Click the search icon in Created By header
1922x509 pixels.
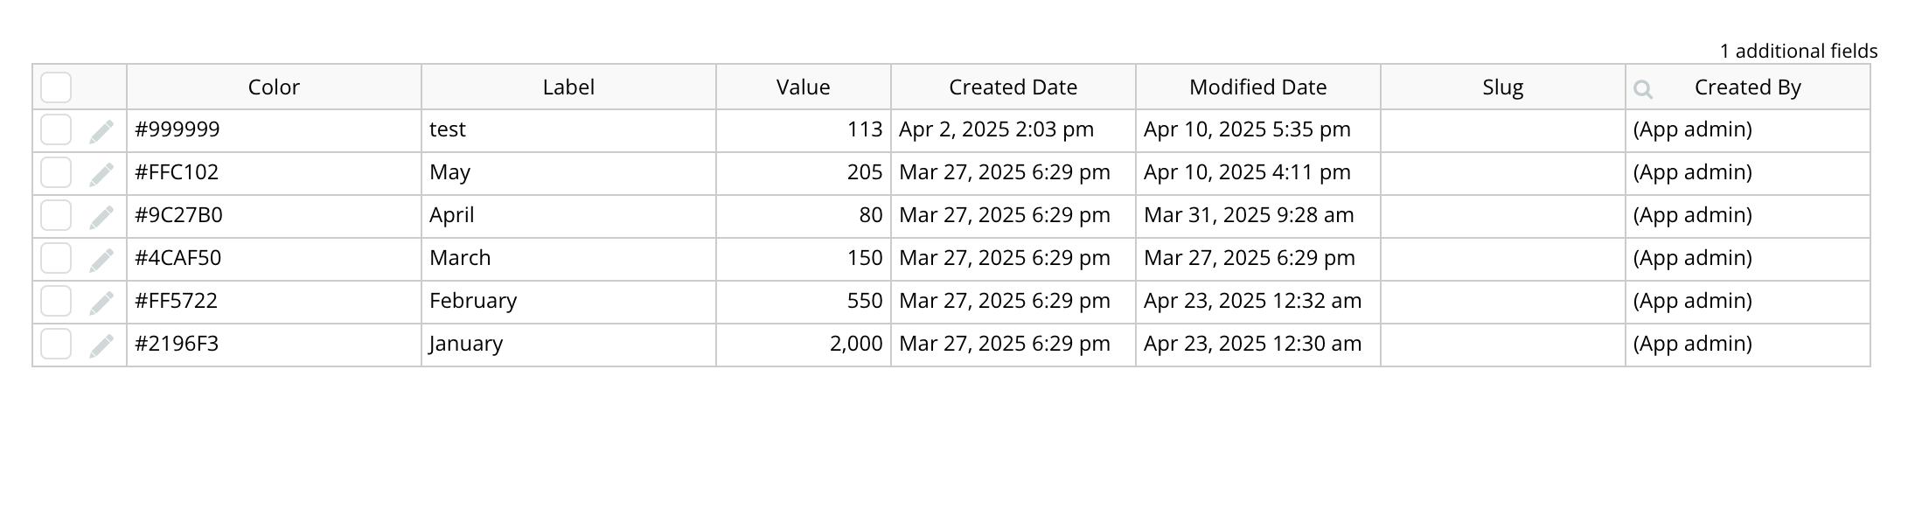coord(1643,88)
